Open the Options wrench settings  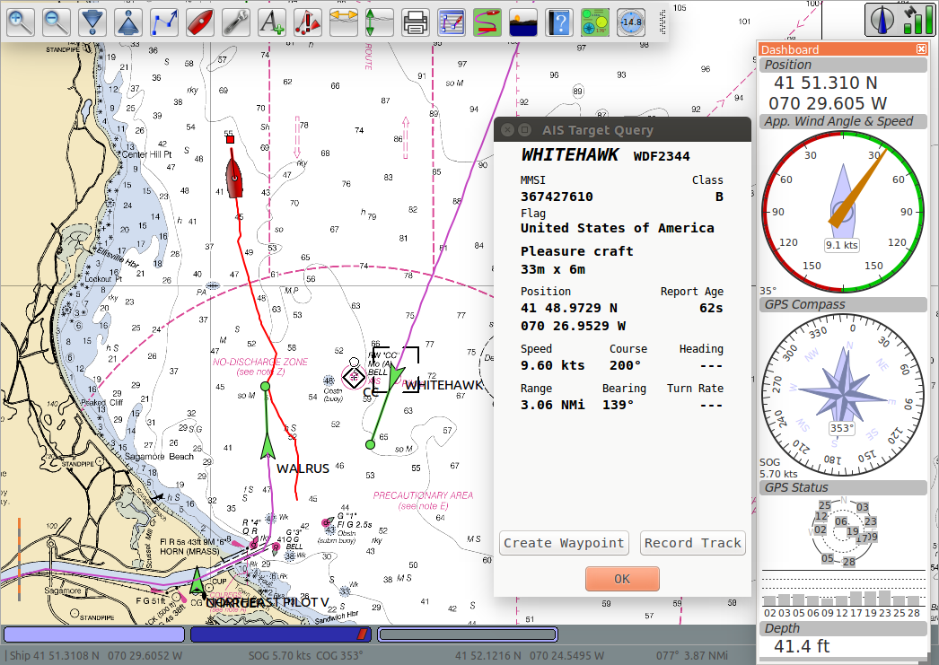coord(236,22)
